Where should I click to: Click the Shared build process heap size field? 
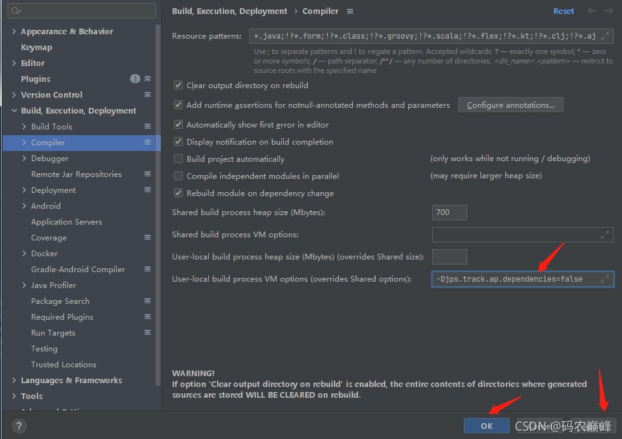pos(449,213)
